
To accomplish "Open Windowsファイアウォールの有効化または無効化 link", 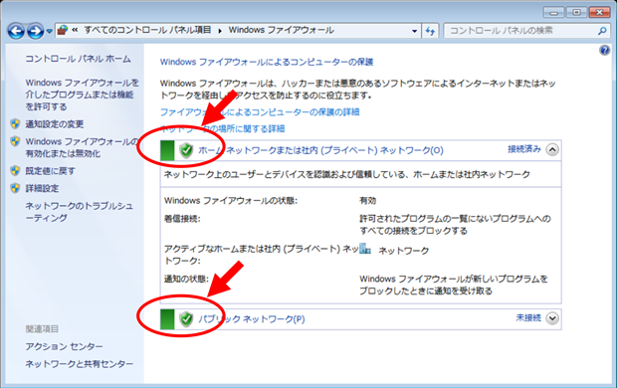I will [82, 147].
